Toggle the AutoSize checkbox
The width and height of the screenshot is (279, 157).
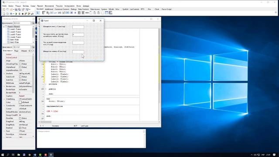pos(20,80)
